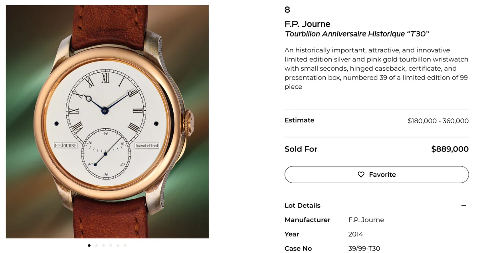This screenshot has width=479, height=253.
Task: Click the Year value 2014
Action: [356, 234]
